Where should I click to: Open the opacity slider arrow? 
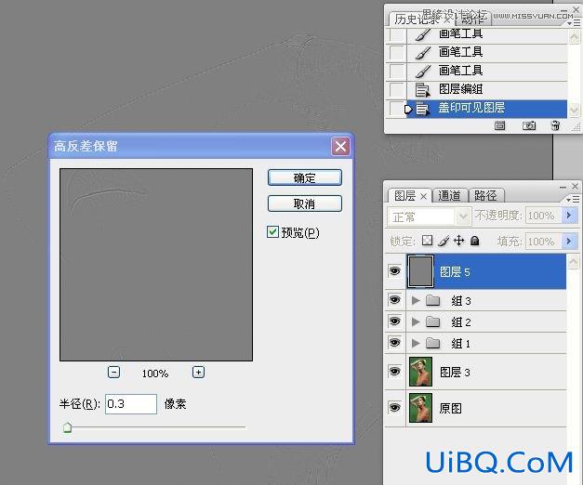pyautogui.click(x=569, y=216)
